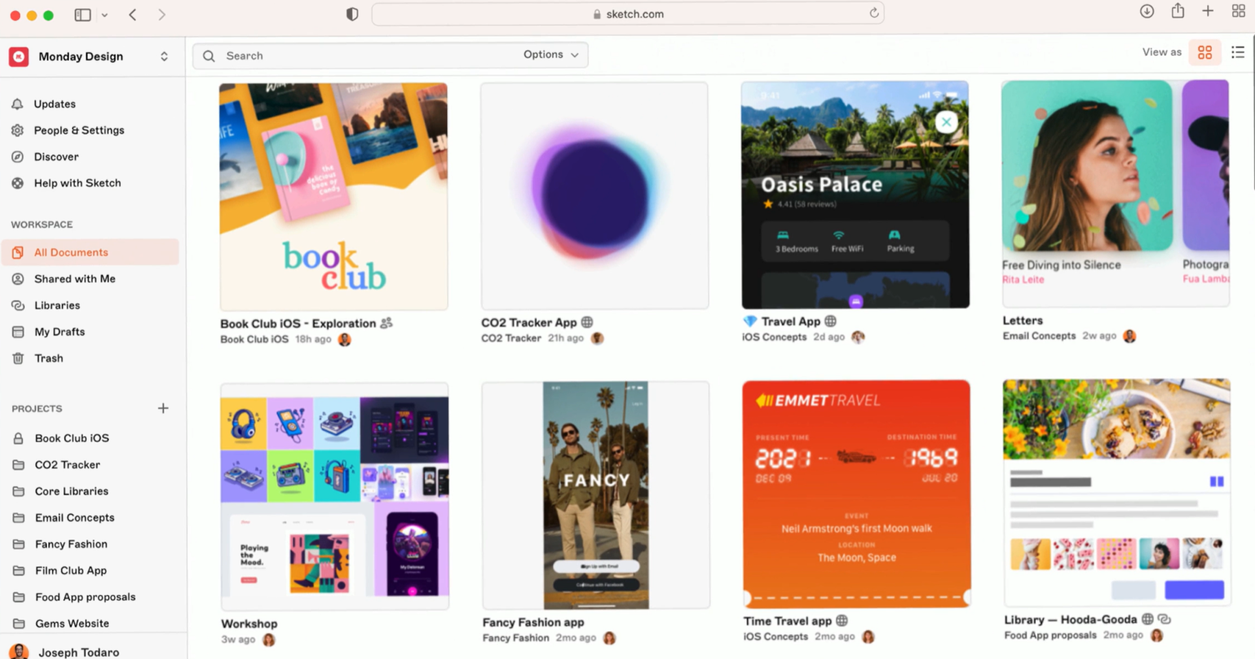Click globe icon next to CO2 Tracker App

(587, 322)
